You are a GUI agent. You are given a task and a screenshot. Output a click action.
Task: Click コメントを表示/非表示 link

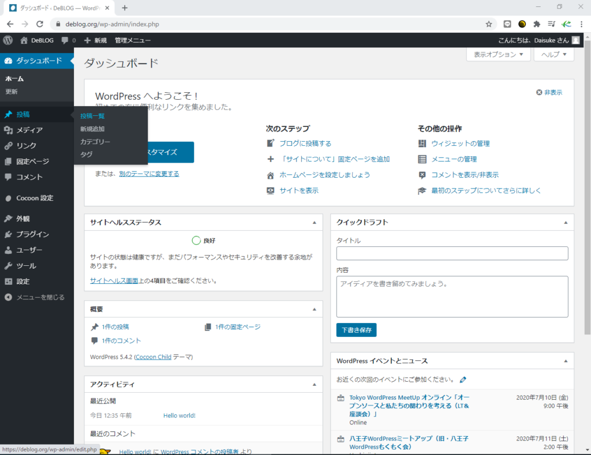click(x=465, y=175)
